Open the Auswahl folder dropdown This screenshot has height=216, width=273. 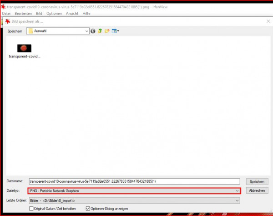[58, 31]
